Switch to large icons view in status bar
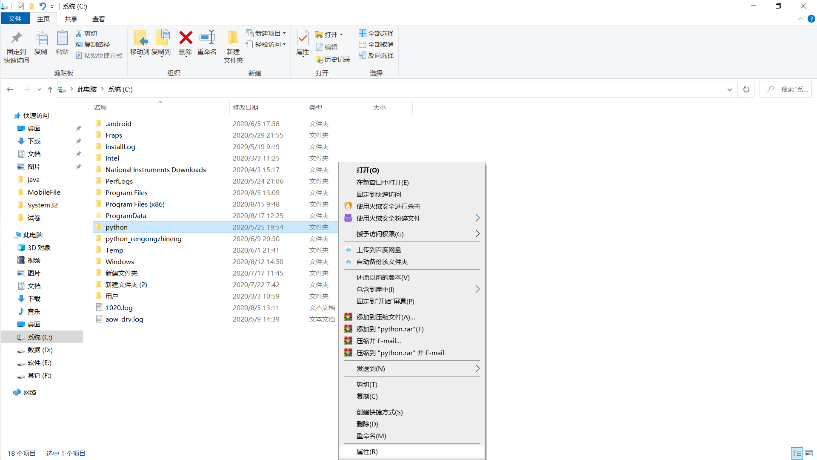The image size is (817, 460). [809, 453]
